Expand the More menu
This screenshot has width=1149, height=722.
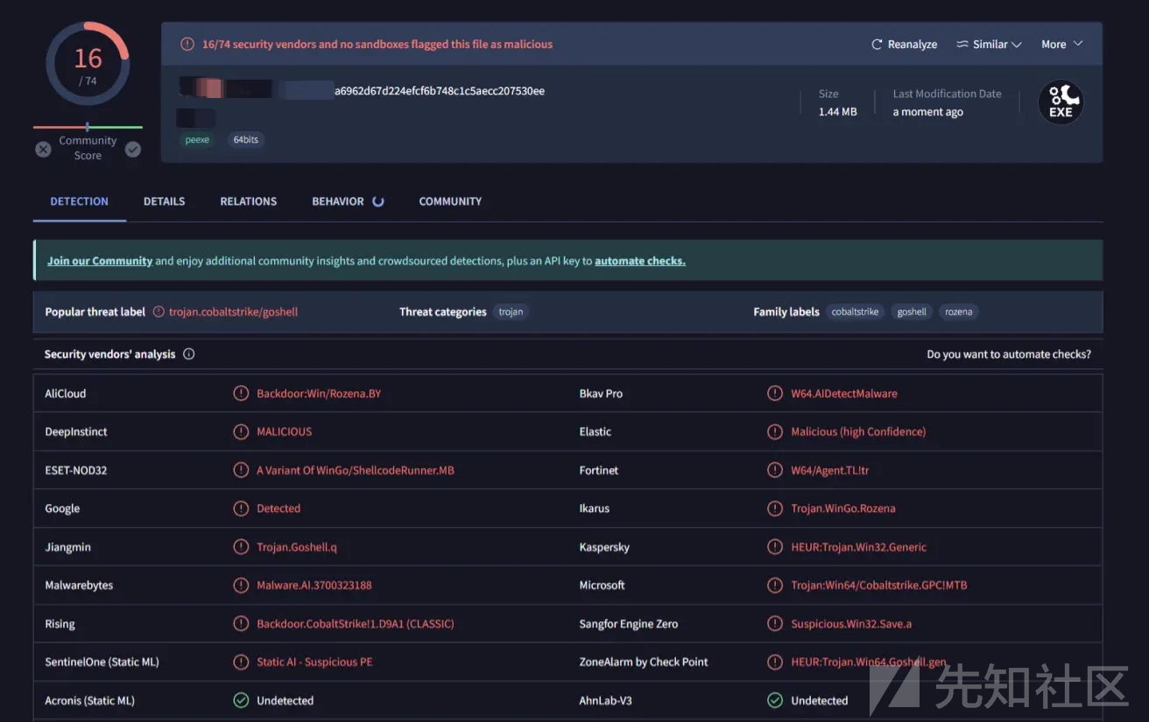(x=1061, y=45)
